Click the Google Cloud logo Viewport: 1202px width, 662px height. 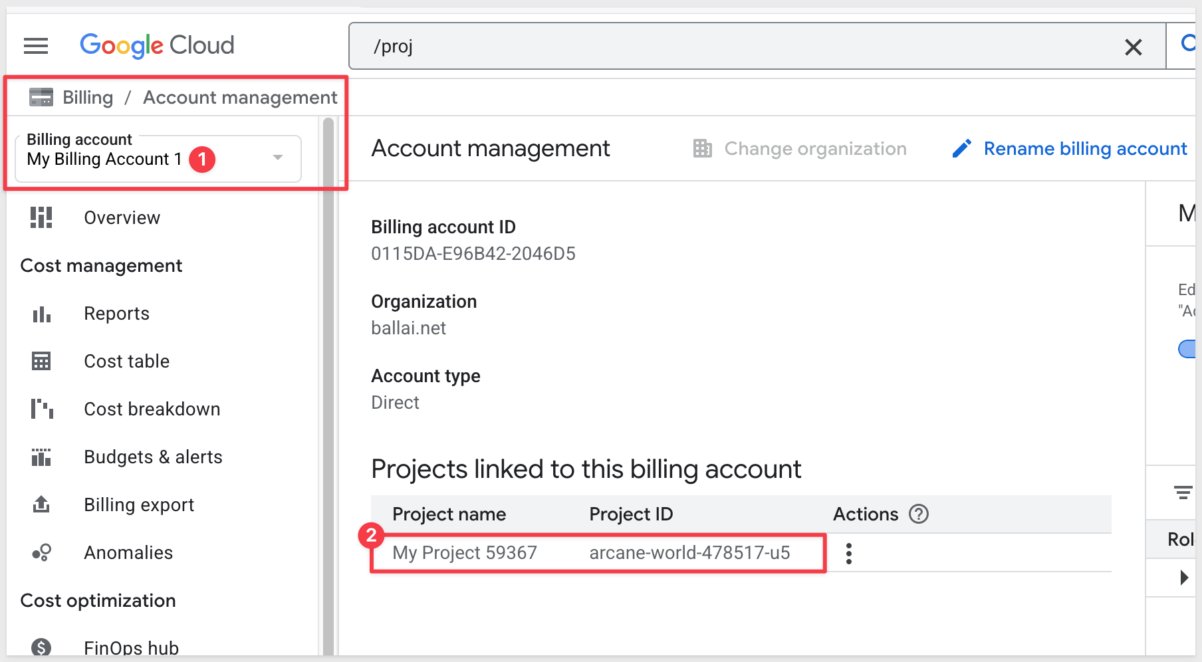click(x=157, y=45)
